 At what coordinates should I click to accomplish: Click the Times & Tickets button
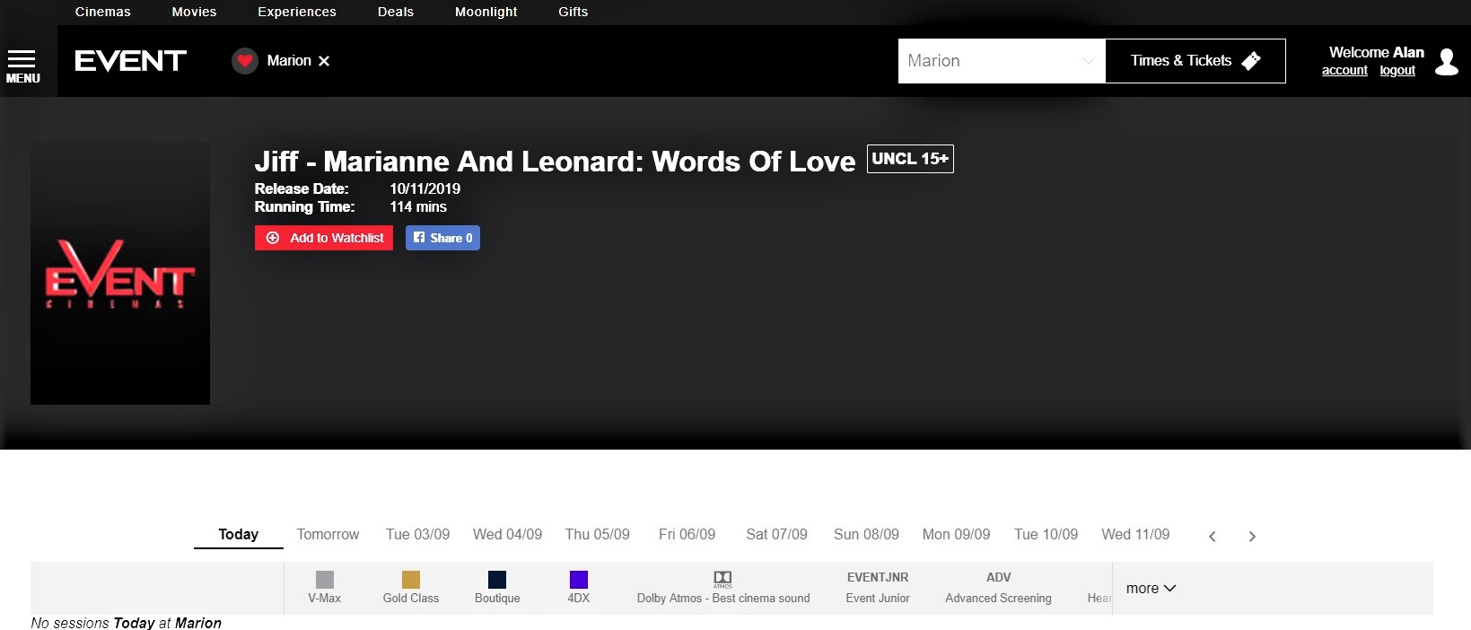pyautogui.click(x=1195, y=61)
